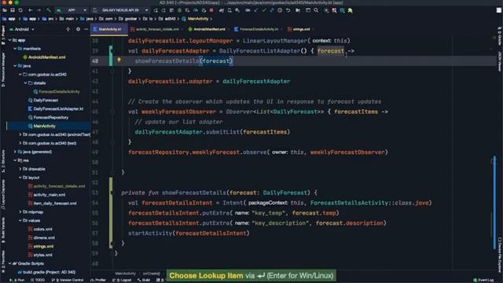Open Project panel settings gear
503x283 pixels.
(78, 29)
